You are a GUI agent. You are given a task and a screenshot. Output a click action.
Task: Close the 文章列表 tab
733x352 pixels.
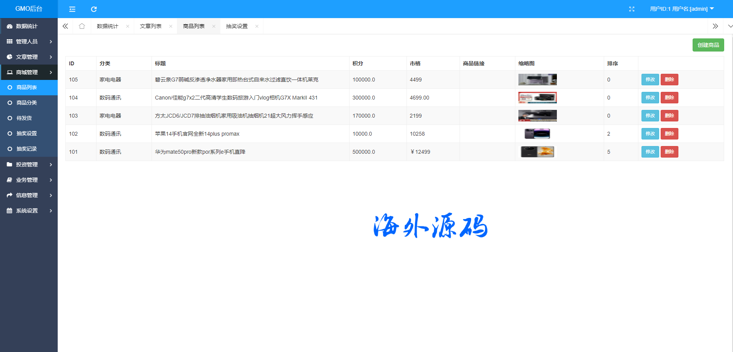click(x=171, y=27)
